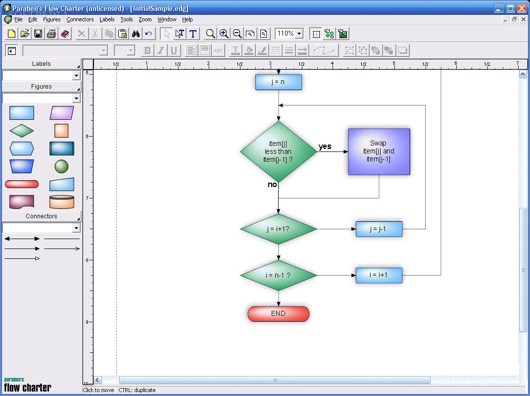Select the double-headed arrow connector

(x=22, y=239)
